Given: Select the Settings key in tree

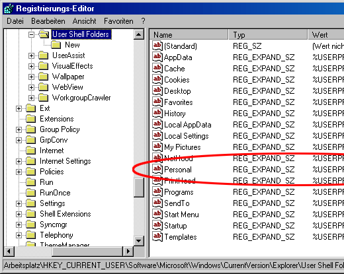Looking at the screenshot, I should [x=52, y=203].
